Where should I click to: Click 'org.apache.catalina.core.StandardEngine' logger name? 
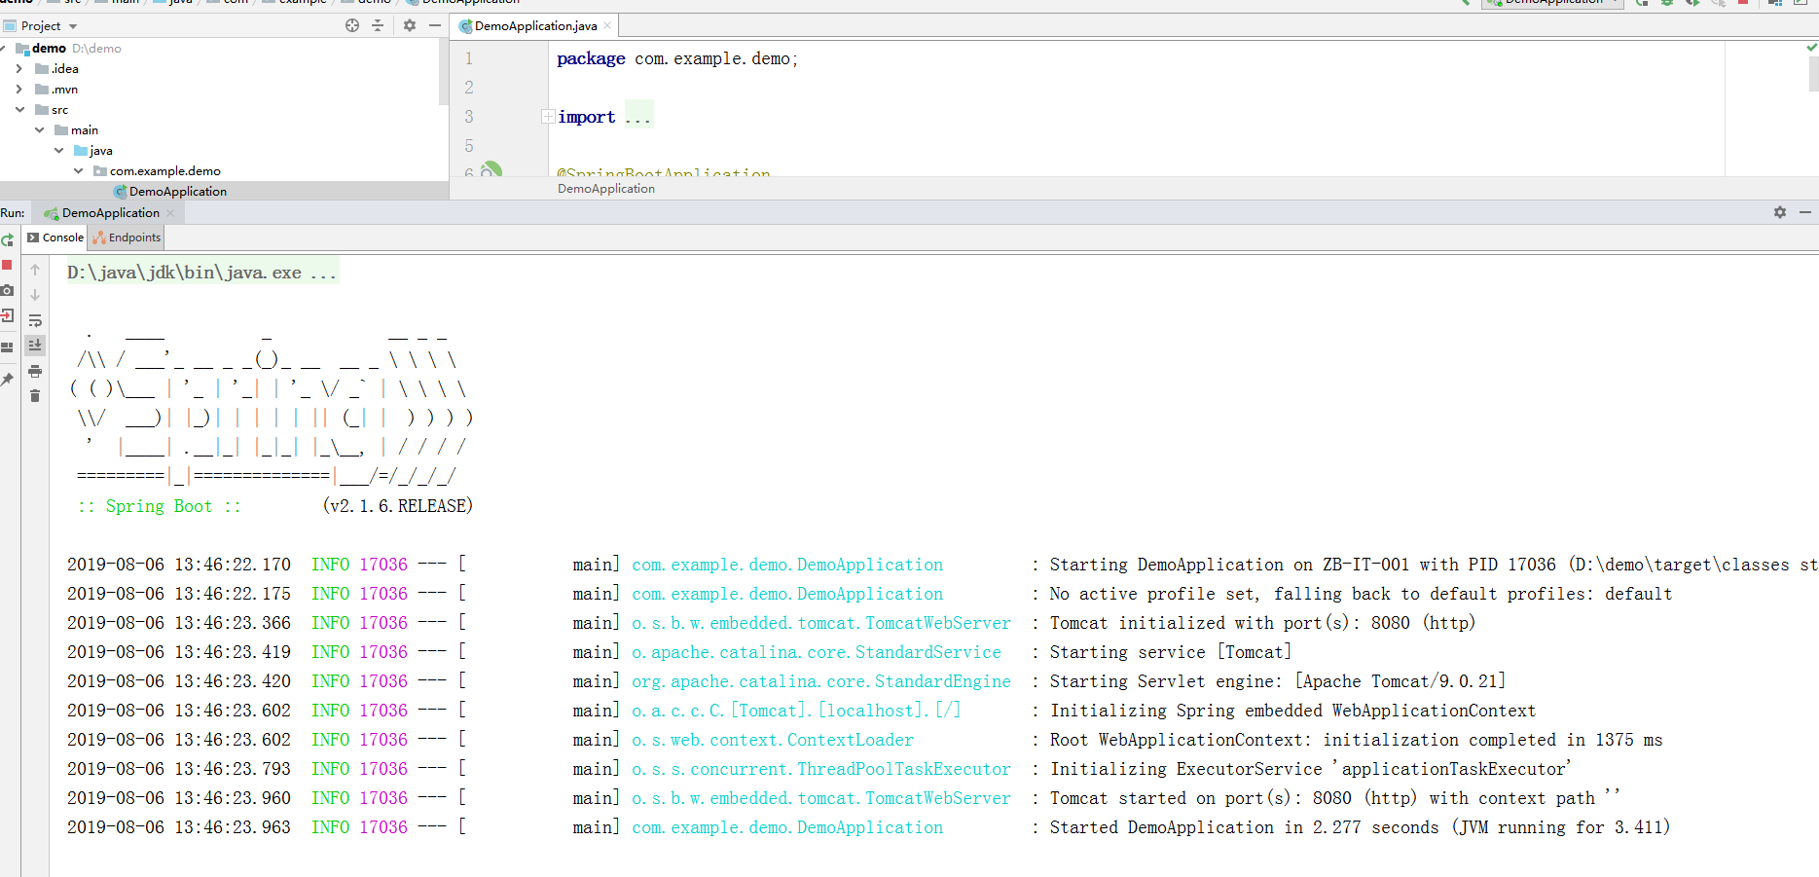click(x=821, y=681)
